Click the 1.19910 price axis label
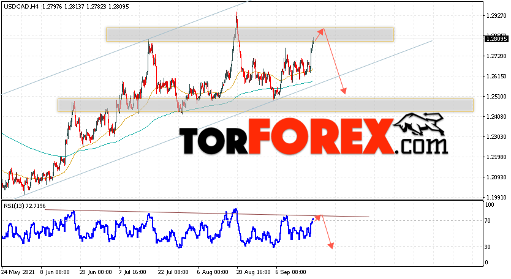511x279 pixels. [496, 197]
